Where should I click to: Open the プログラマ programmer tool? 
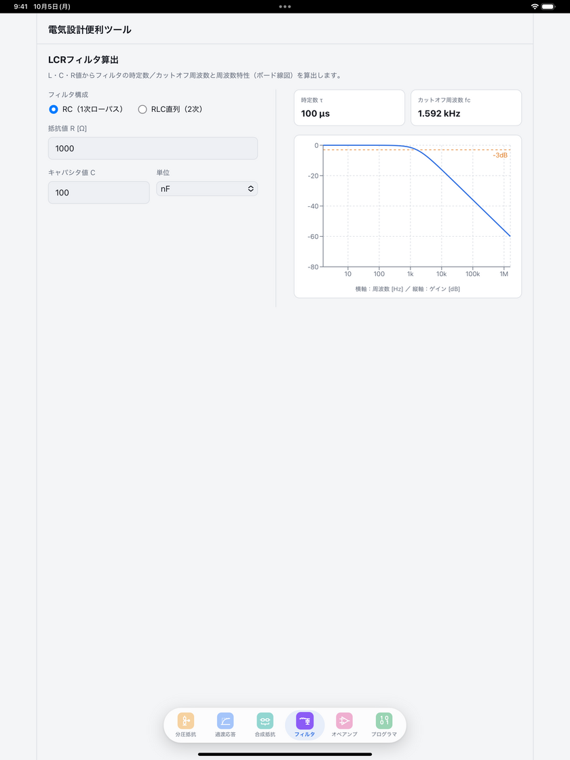coord(384,725)
